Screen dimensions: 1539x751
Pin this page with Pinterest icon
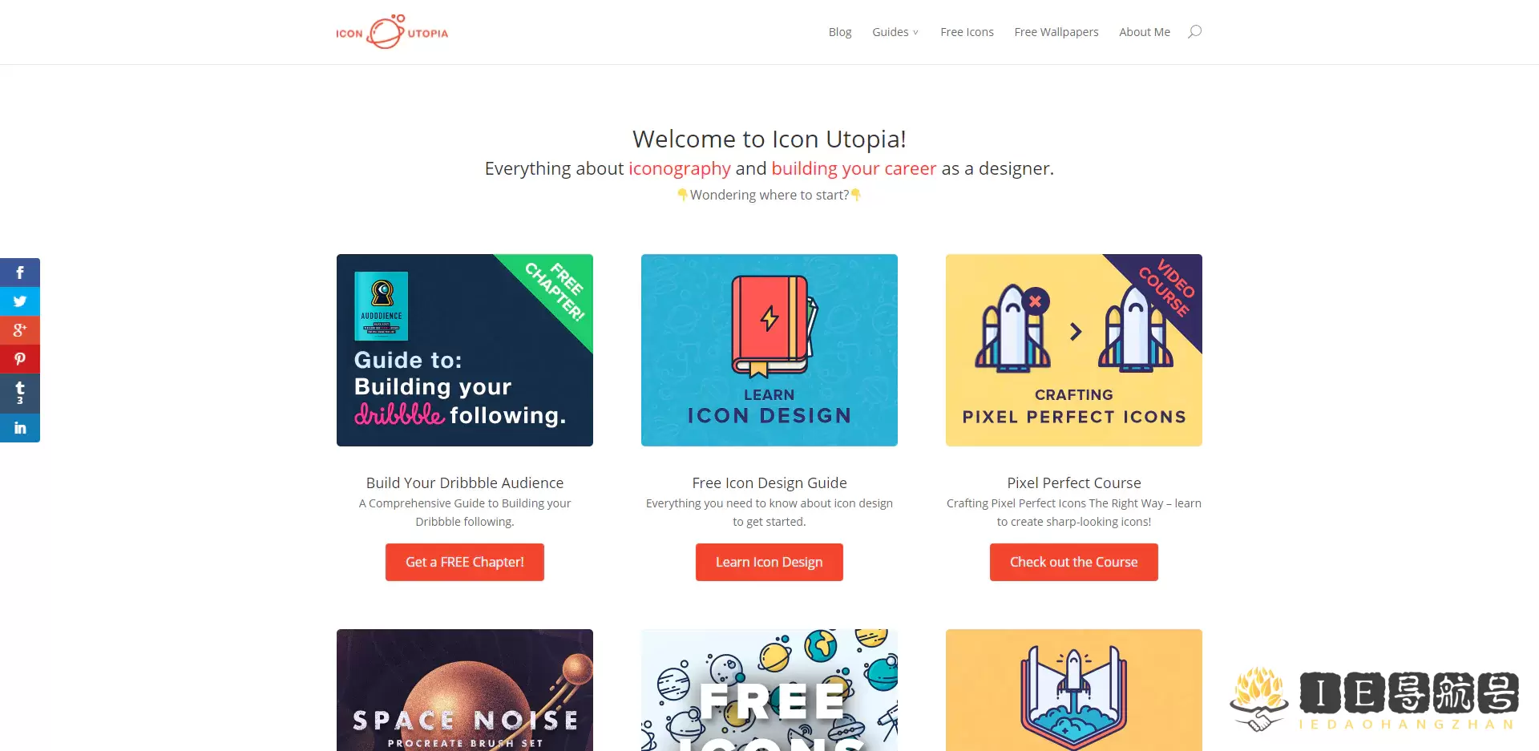(x=20, y=359)
